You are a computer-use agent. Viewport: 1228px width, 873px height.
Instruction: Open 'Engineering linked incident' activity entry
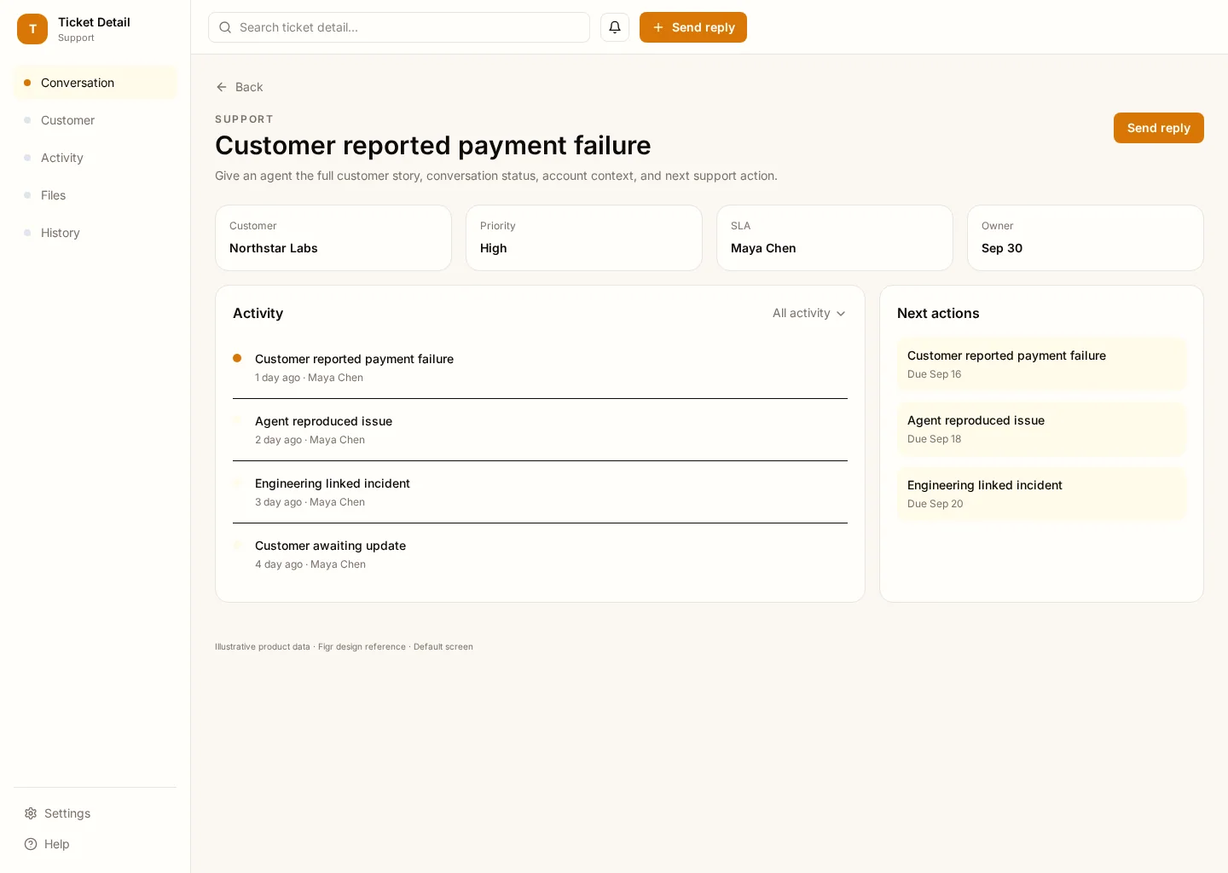coord(540,492)
